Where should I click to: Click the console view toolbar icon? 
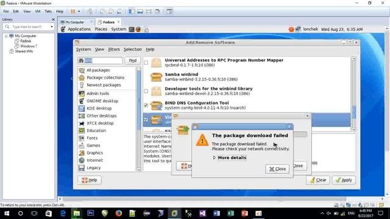coord(169,12)
